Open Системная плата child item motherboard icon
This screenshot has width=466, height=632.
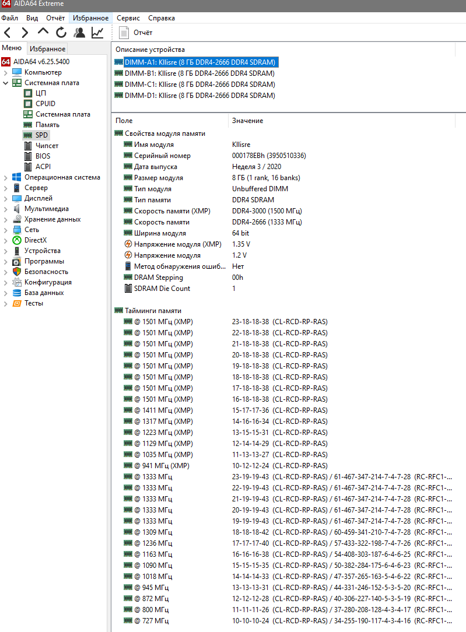tap(28, 114)
